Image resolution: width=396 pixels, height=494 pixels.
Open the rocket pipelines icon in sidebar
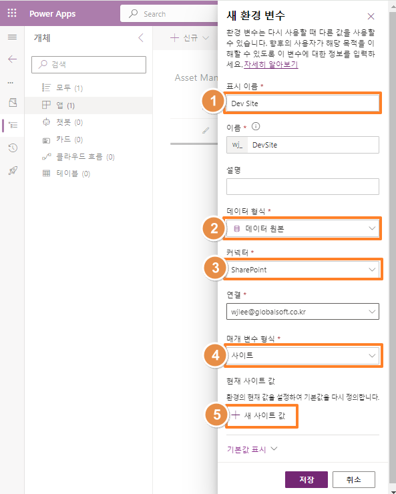(x=13, y=170)
